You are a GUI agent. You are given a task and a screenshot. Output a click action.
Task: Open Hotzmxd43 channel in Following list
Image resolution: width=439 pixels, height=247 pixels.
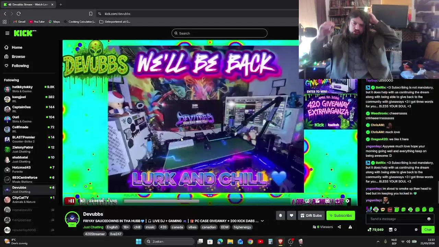[x=29, y=169]
